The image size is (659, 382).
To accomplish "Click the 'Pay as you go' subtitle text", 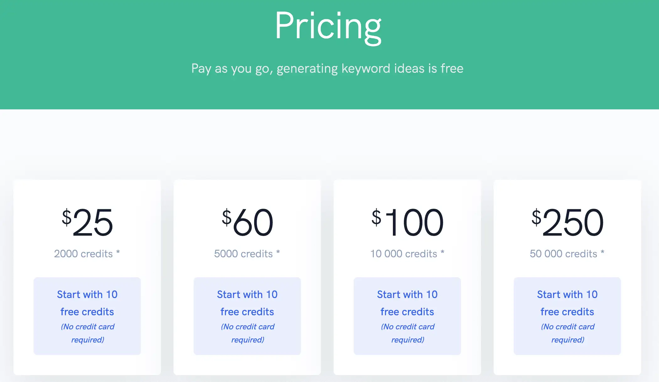I will coord(327,69).
